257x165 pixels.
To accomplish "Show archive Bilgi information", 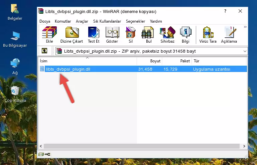I will click(185, 35).
